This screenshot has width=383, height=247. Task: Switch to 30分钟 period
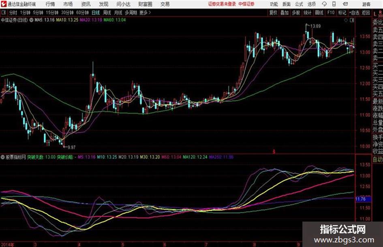click(67, 13)
